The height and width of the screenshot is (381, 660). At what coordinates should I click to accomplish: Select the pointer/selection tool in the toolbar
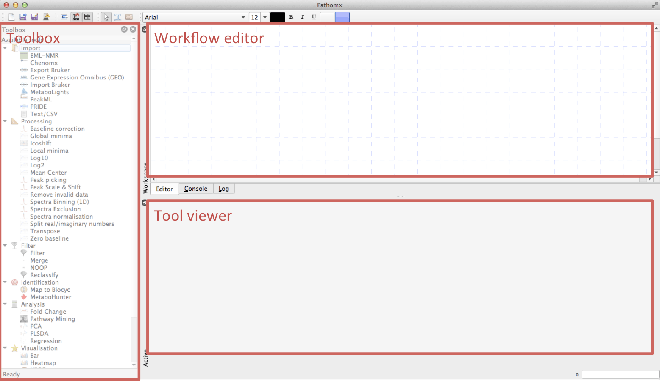(106, 16)
